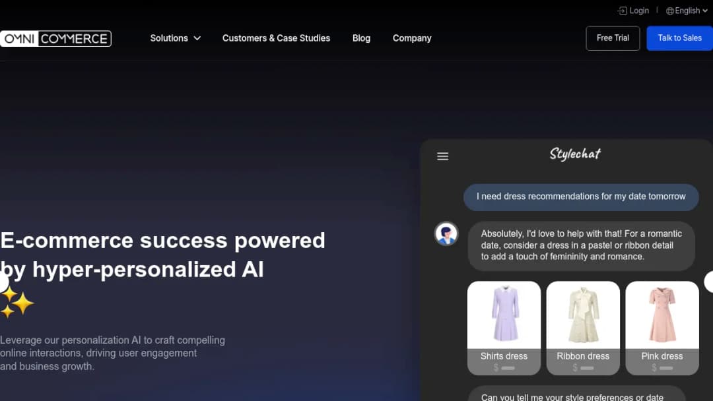
Task: Click the user message about dress recommendations
Action: click(581, 197)
